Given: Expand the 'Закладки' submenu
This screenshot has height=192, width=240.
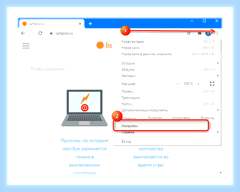Looking at the screenshot, I should [168, 76].
